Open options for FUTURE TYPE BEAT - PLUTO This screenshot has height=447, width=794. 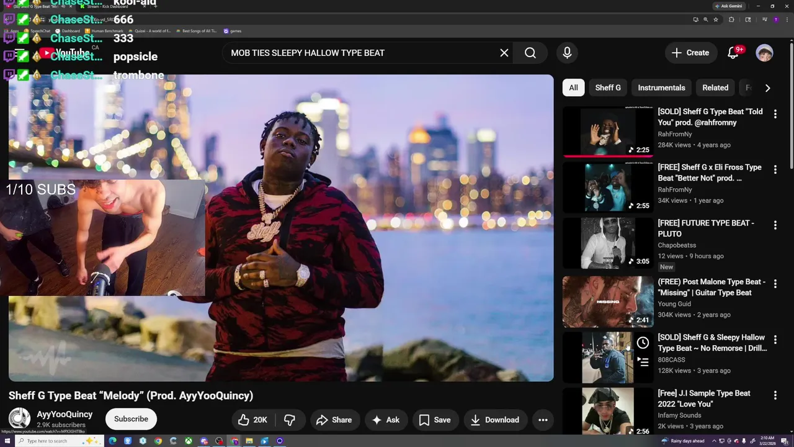[775, 225]
